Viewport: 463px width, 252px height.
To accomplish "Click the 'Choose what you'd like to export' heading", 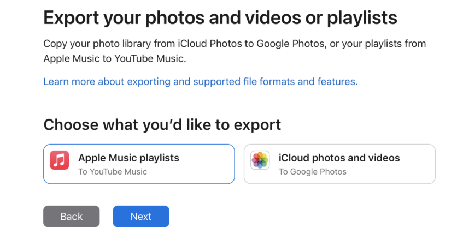I will click(162, 125).
